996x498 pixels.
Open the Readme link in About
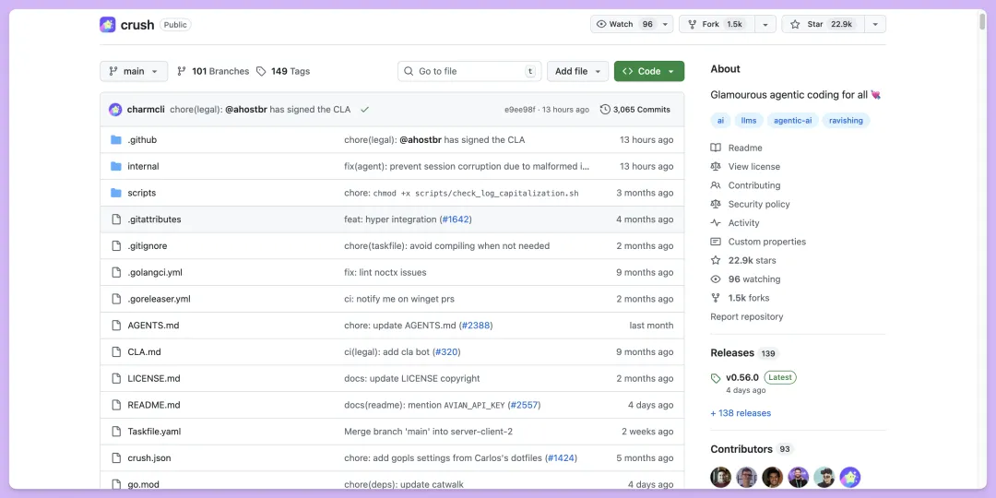tap(745, 148)
